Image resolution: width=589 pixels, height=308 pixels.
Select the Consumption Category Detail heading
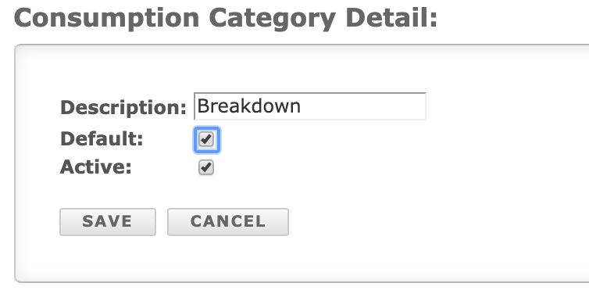[x=226, y=19]
